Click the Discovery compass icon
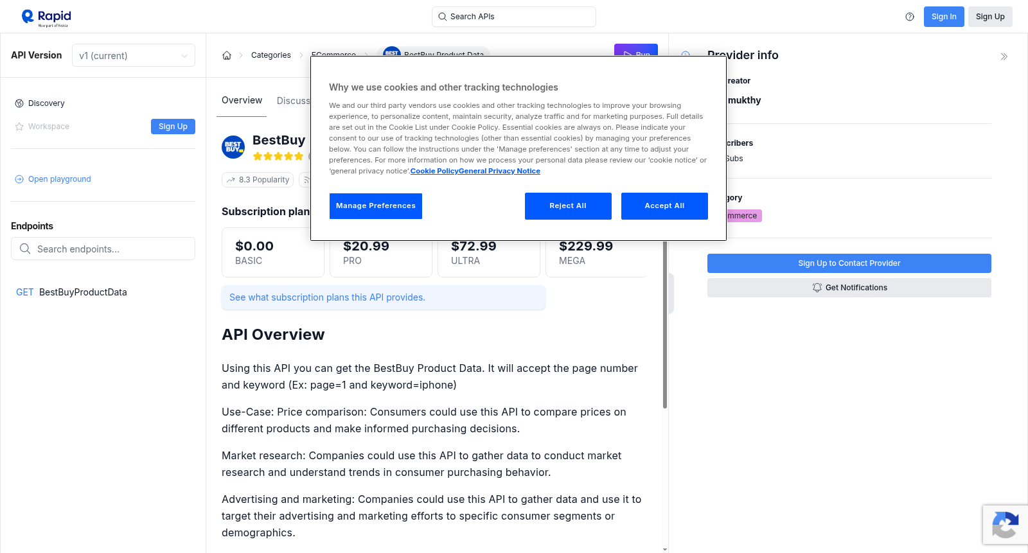 (19, 103)
